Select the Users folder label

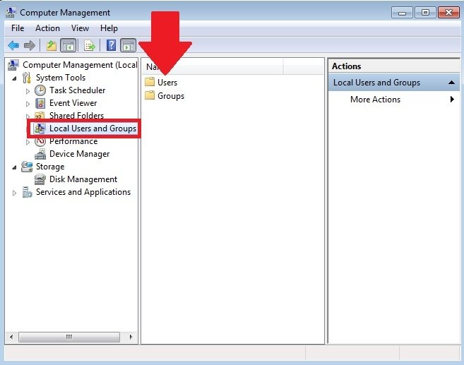167,82
